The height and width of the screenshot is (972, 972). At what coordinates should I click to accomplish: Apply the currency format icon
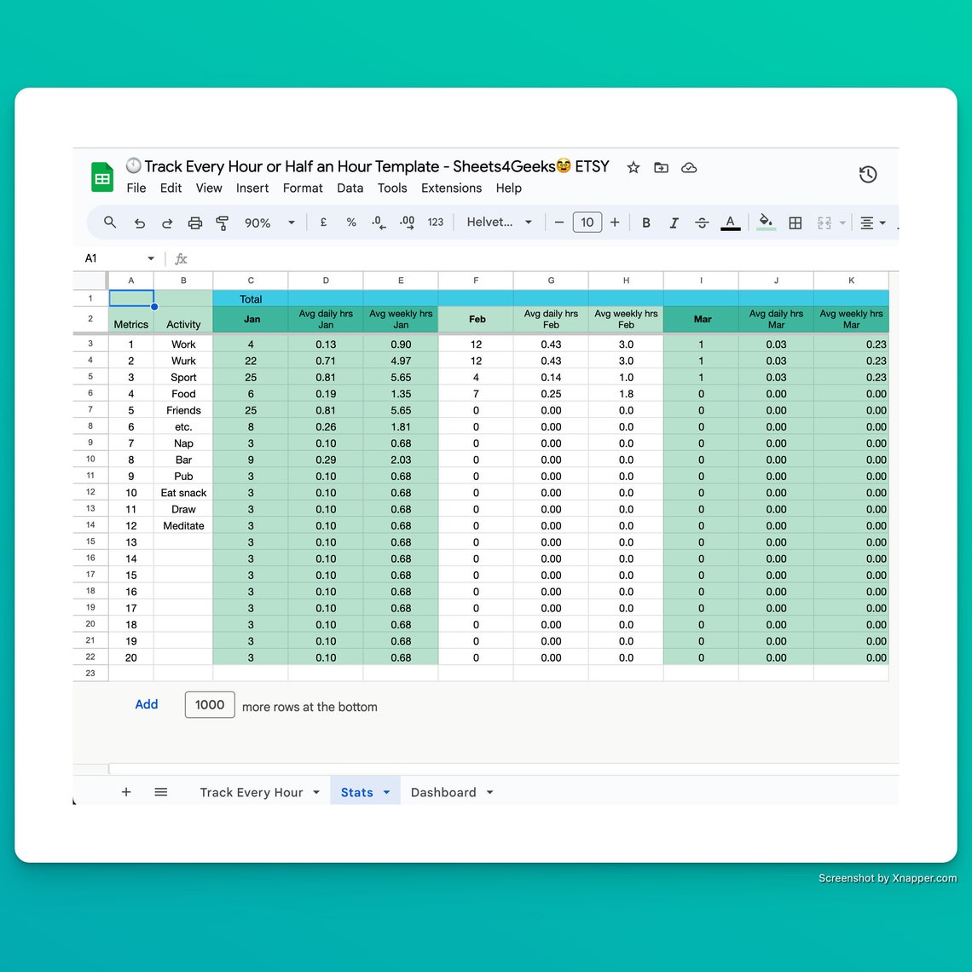coord(323,222)
